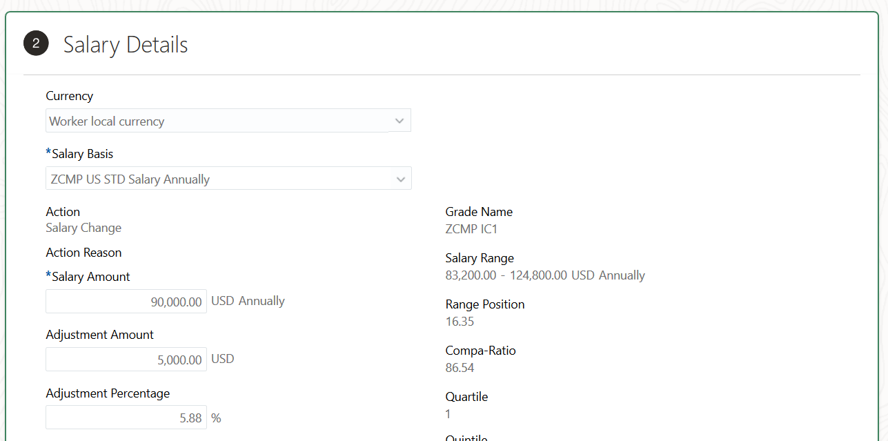Click the percent sign beside Adjustment Percentage
The image size is (888, 441).
coord(216,418)
